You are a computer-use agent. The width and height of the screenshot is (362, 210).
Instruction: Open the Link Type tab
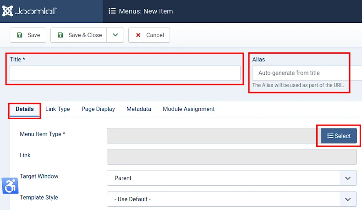58,109
